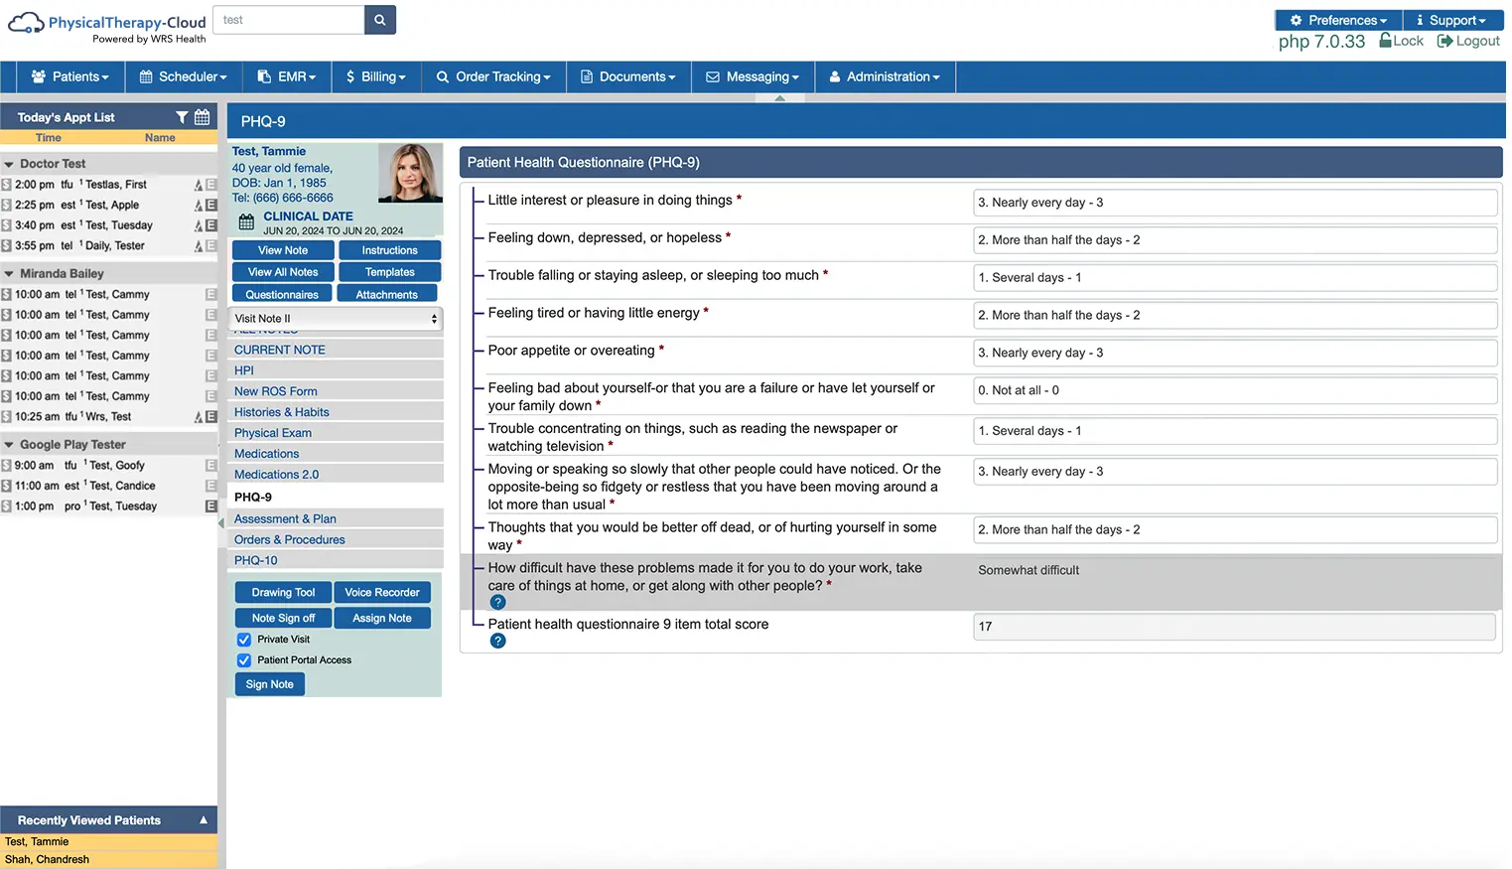Expand the Support dropdown menu
Image resolution: width=1512 pixels, height=869 pixels.
[1452, 19]
